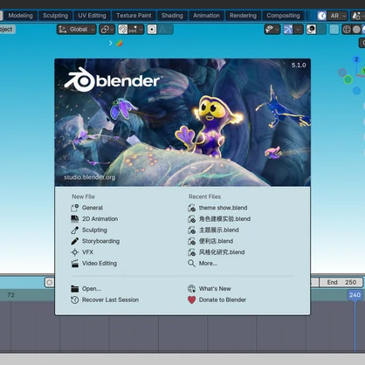Click the splash screen artwork image

point(182,122)
